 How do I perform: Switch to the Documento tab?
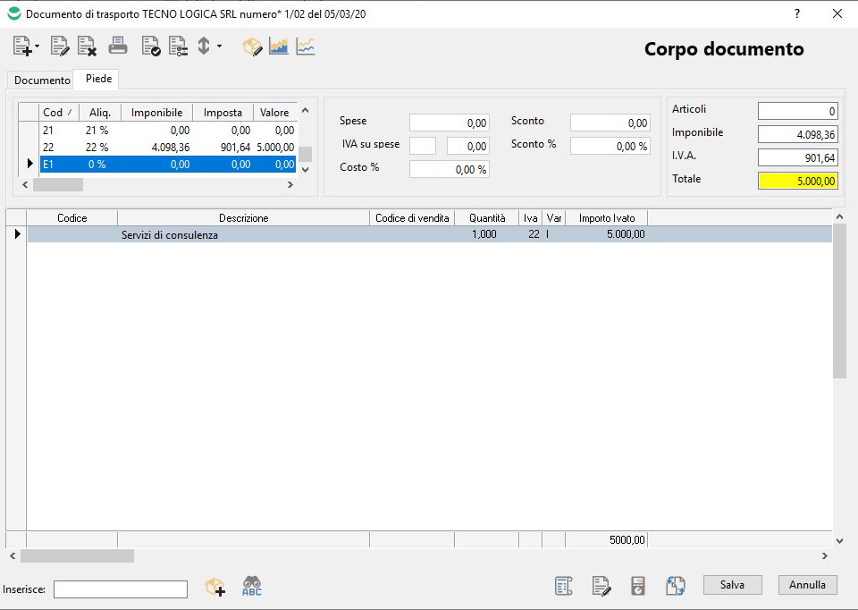point(42,80)
